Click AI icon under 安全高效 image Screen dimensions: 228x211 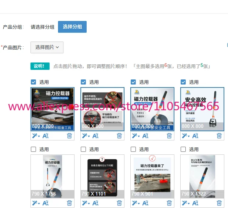click(x=195, y=136)
